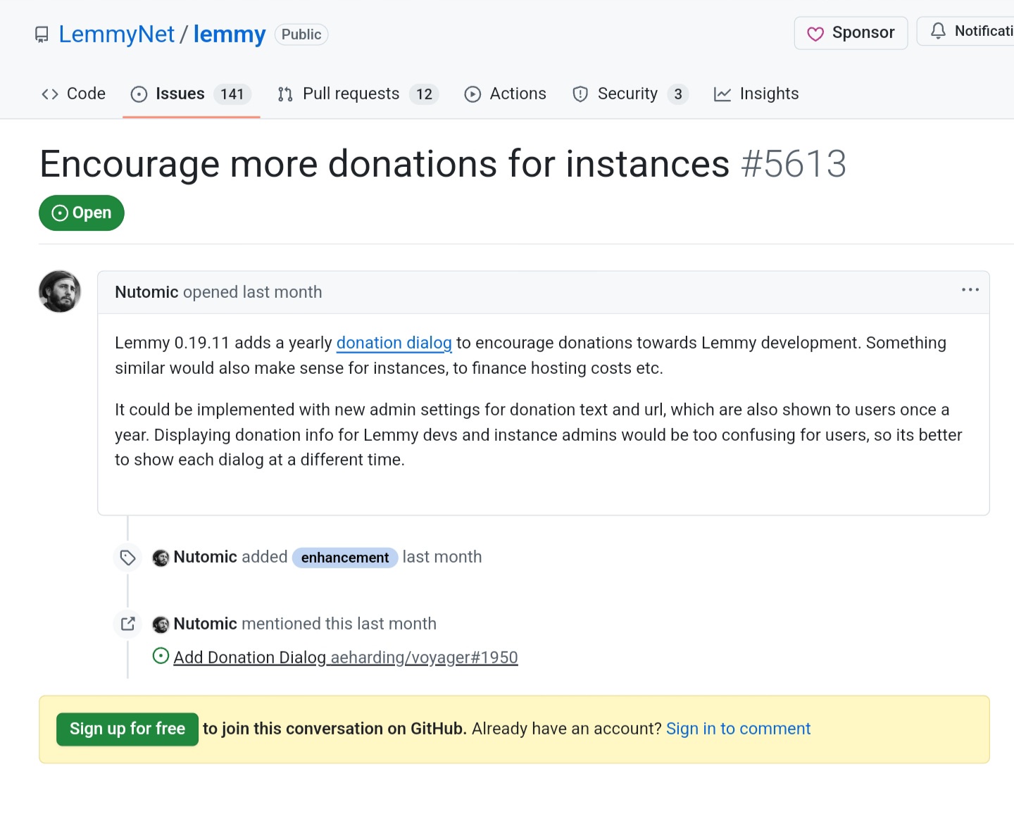Open Nutomic link in 'added enhancement' event
Image resolution: width=1014 pixels, height=833 pixels.
click(206, 557)
